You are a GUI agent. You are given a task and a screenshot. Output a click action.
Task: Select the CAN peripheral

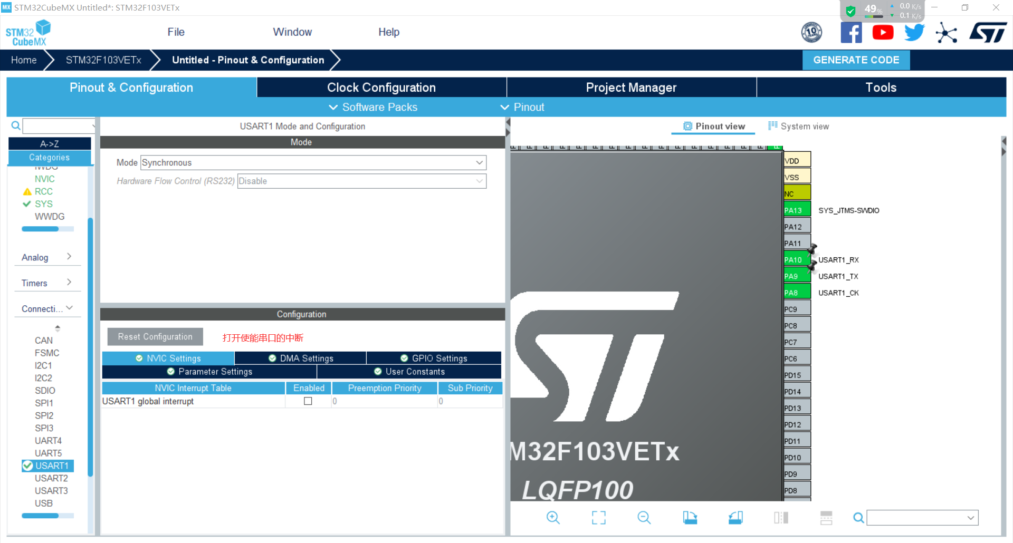pos(43,341)
